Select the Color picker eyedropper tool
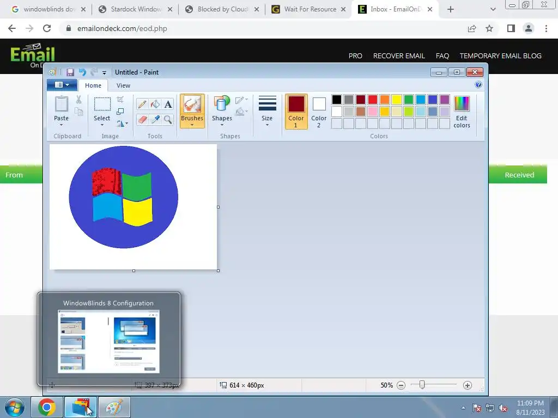 tap(155, 119)
